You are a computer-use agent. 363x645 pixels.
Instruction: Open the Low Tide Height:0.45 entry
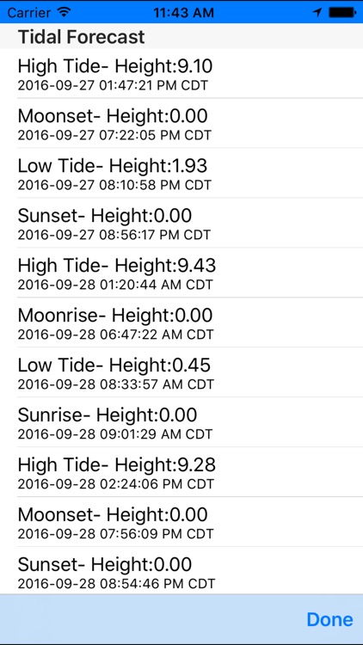(x=181, y=372)
